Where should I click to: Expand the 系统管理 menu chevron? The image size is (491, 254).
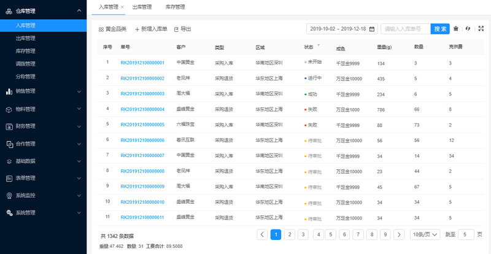click(x=79, y=213)
